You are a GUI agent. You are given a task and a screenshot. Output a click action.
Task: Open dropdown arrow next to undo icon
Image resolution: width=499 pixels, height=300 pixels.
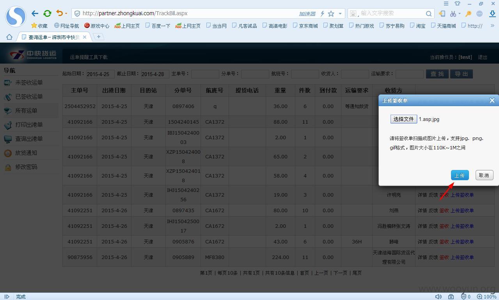(x=66, y=14)
